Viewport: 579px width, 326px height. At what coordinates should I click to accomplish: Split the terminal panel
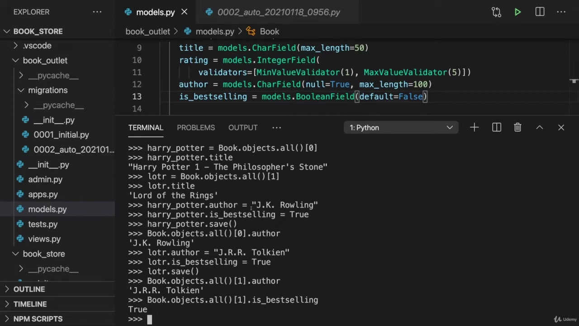click(x=496, y=128)
